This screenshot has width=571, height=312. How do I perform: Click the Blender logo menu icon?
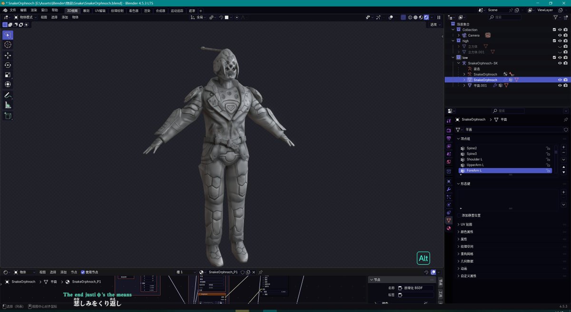[5, 10]
